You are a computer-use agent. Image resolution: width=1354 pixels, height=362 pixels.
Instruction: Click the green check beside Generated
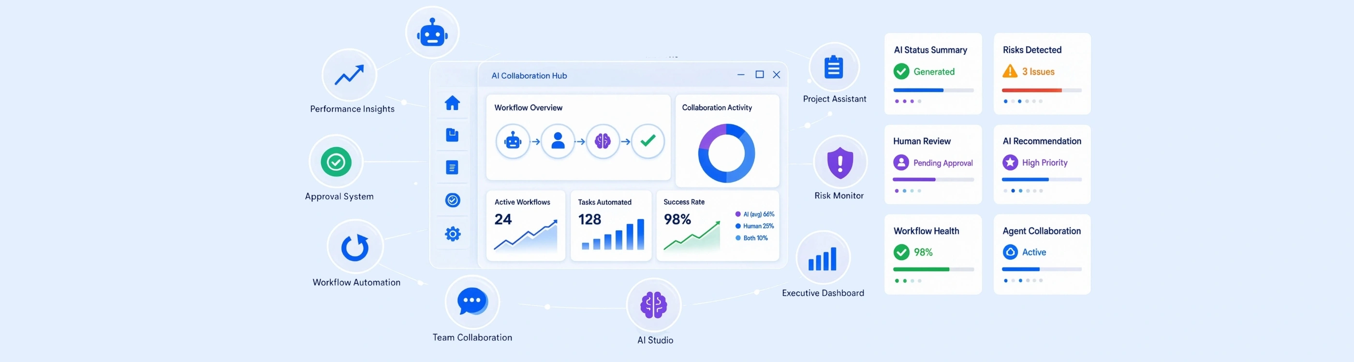click(x=901, y=71)
